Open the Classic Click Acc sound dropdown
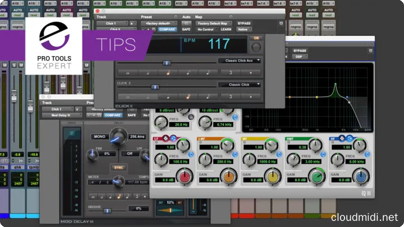The height and width of the screenshot is (227, 404). pyautogui.click(x=240, y=60)
